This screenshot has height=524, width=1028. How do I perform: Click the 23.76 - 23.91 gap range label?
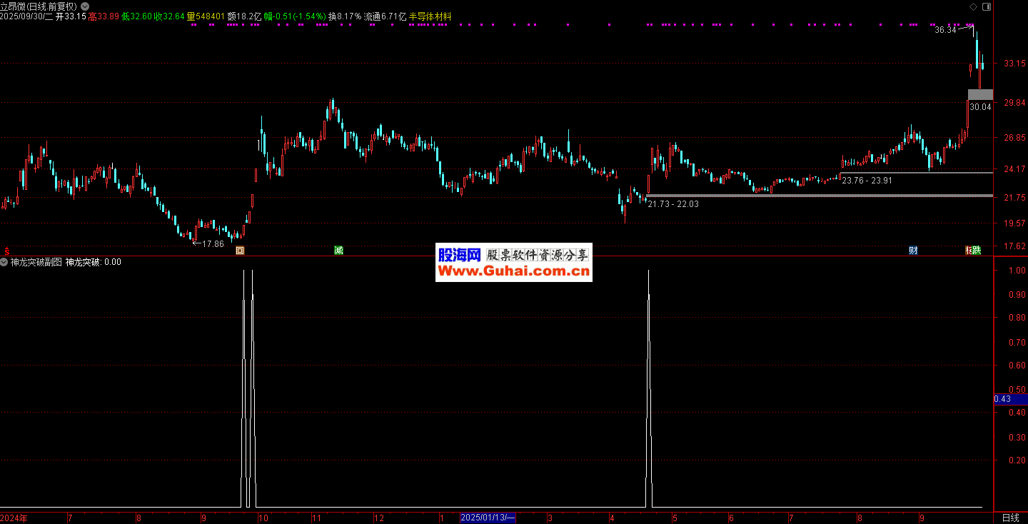tap(867, 181)
